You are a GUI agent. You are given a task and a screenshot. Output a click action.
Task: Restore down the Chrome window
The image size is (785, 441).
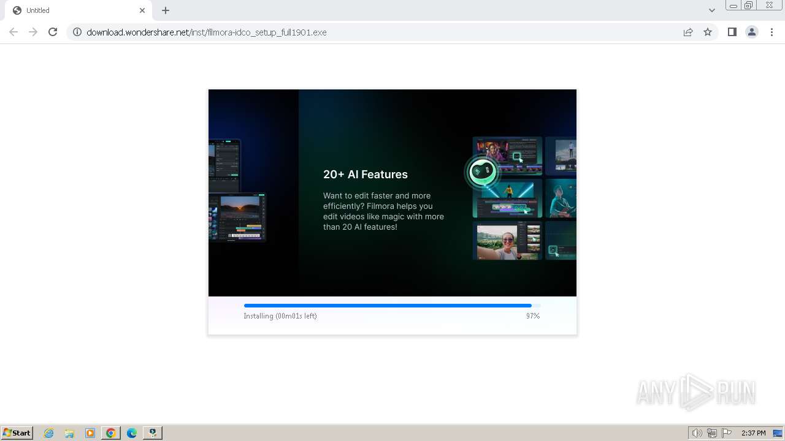point(749,6)
